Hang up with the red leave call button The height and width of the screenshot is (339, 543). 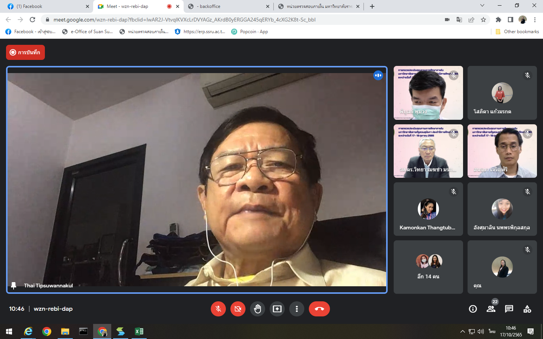point(319,309)
